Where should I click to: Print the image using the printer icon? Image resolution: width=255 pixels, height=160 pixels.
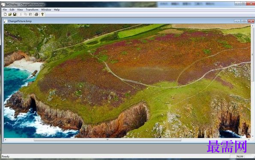click(37, 15)
